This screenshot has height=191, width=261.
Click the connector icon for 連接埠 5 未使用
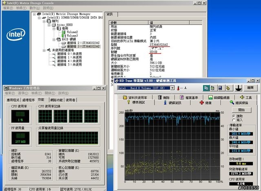[x=53, y=64]
